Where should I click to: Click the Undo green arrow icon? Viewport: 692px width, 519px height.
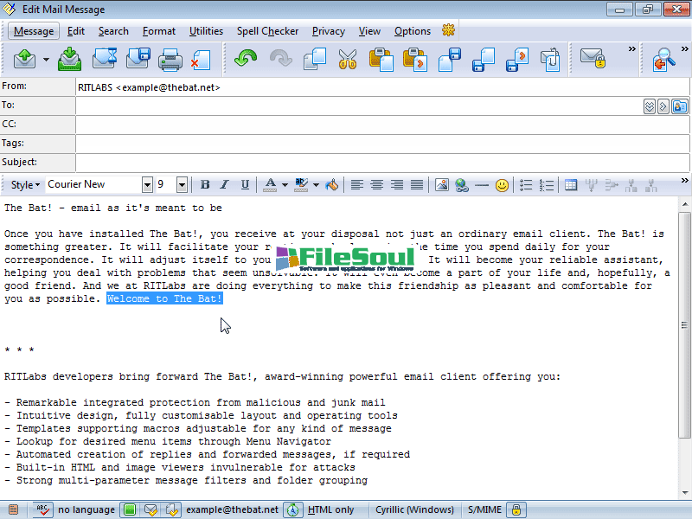pos(247,59)
